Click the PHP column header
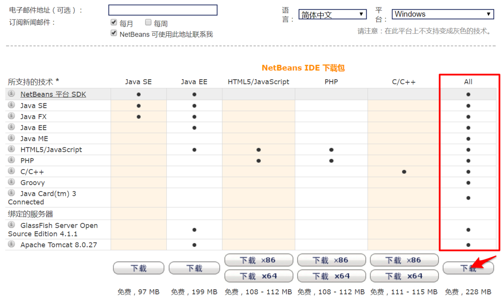This screenshot has width=504, height=303. (x=331, y=82)
